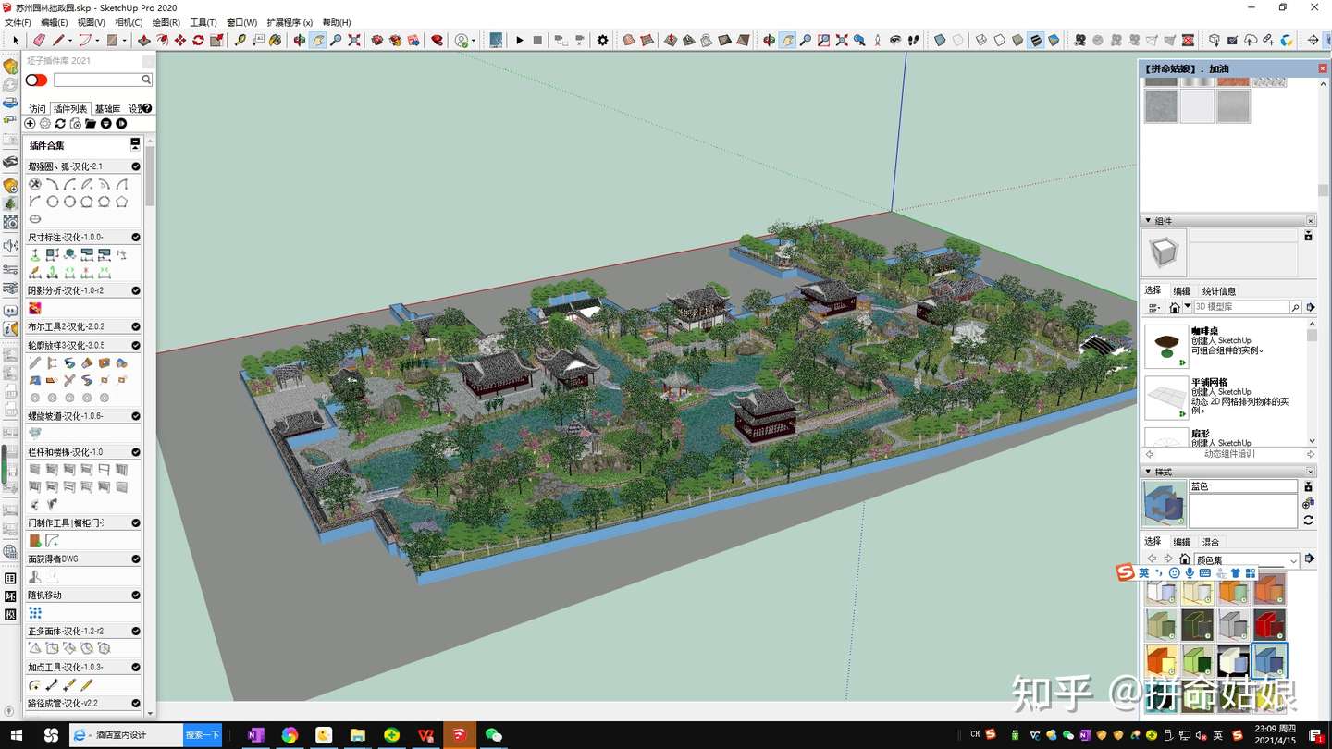Open the account sign-in dropdown arrow

[473, 41]
